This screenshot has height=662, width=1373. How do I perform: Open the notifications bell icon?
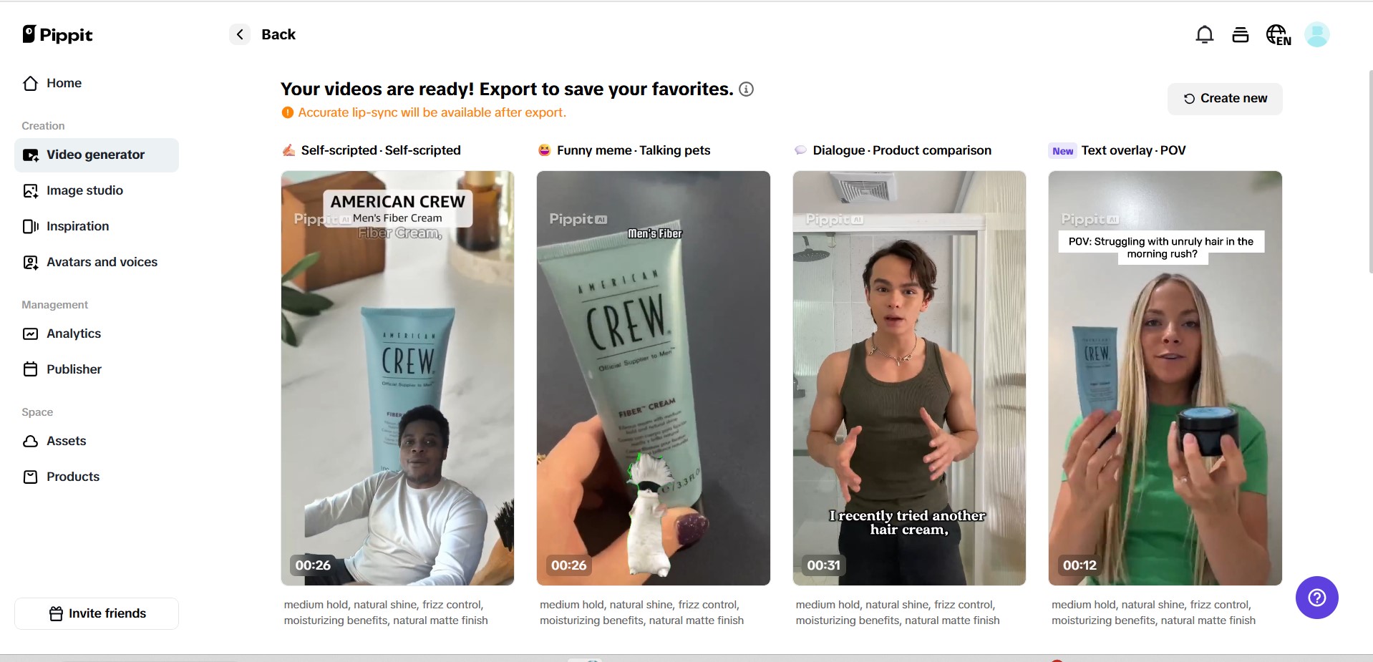click(1205, 34)
